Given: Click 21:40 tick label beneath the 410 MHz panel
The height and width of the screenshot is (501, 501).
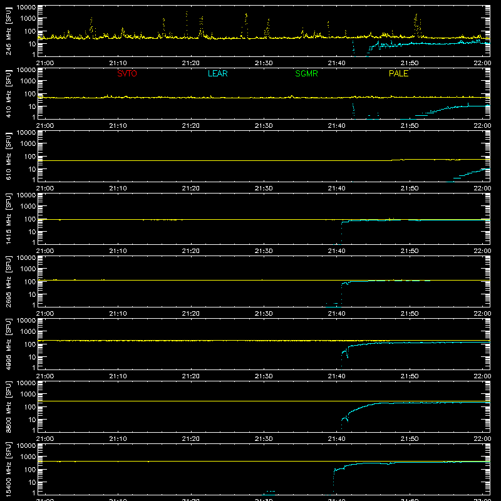Looking at the screenshot, I should (x=336, y=126).
